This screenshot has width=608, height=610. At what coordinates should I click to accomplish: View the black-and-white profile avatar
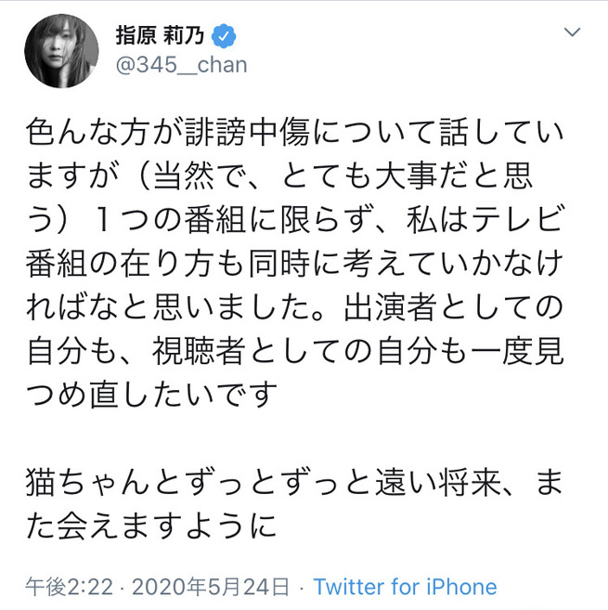click(x=61, y=51)
